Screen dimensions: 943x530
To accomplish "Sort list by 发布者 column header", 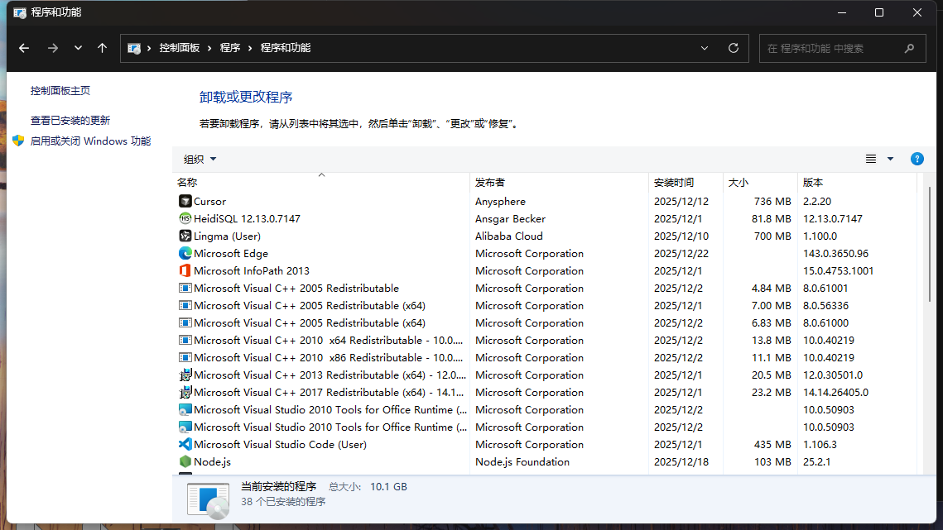I will click(490, 182).
